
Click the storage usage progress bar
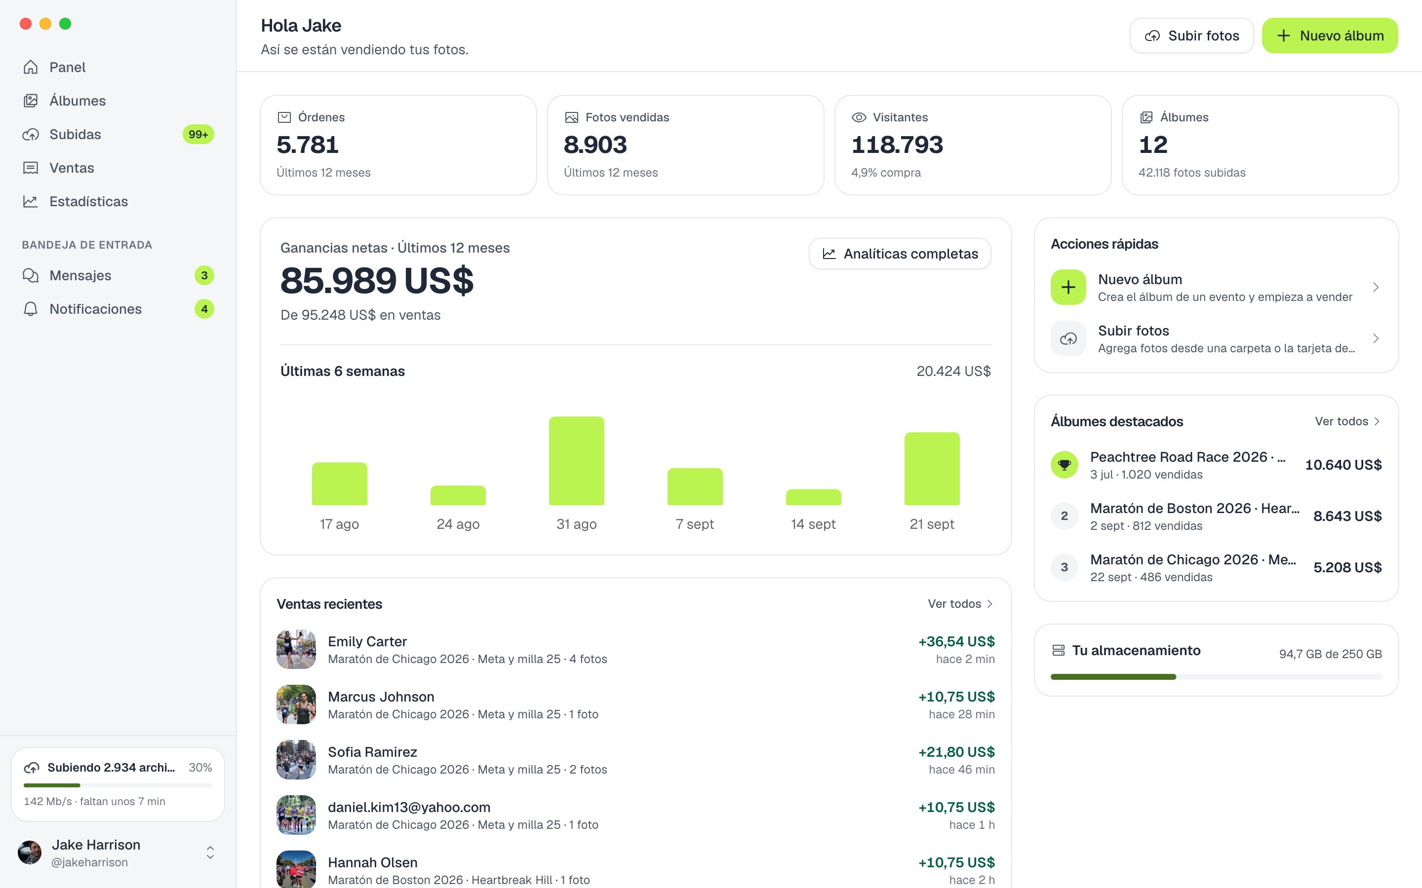tap(1216, 677)
